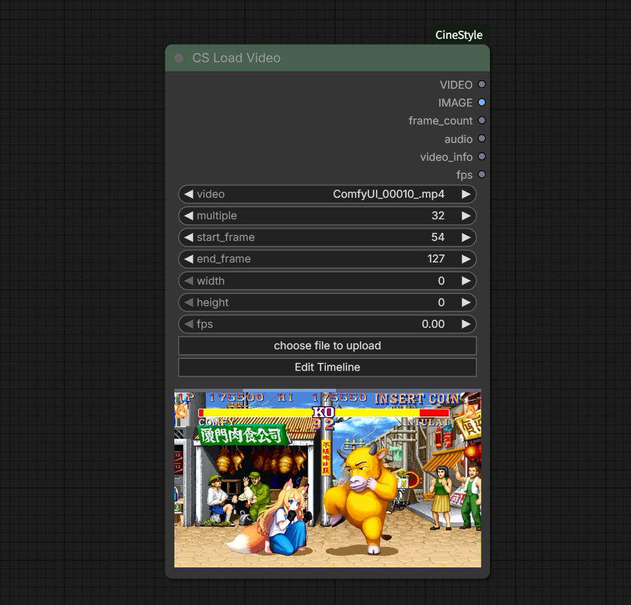631x605 pixels.
Task: Click the video preview thumbnail
Action: 328,479
